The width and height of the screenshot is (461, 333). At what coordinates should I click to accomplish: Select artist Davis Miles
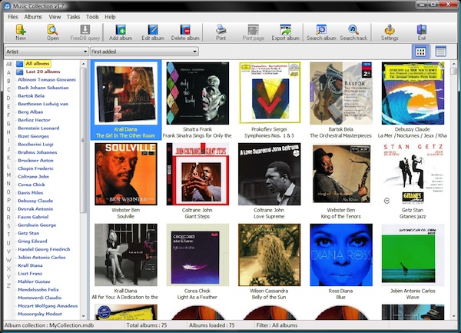(30, 193)
